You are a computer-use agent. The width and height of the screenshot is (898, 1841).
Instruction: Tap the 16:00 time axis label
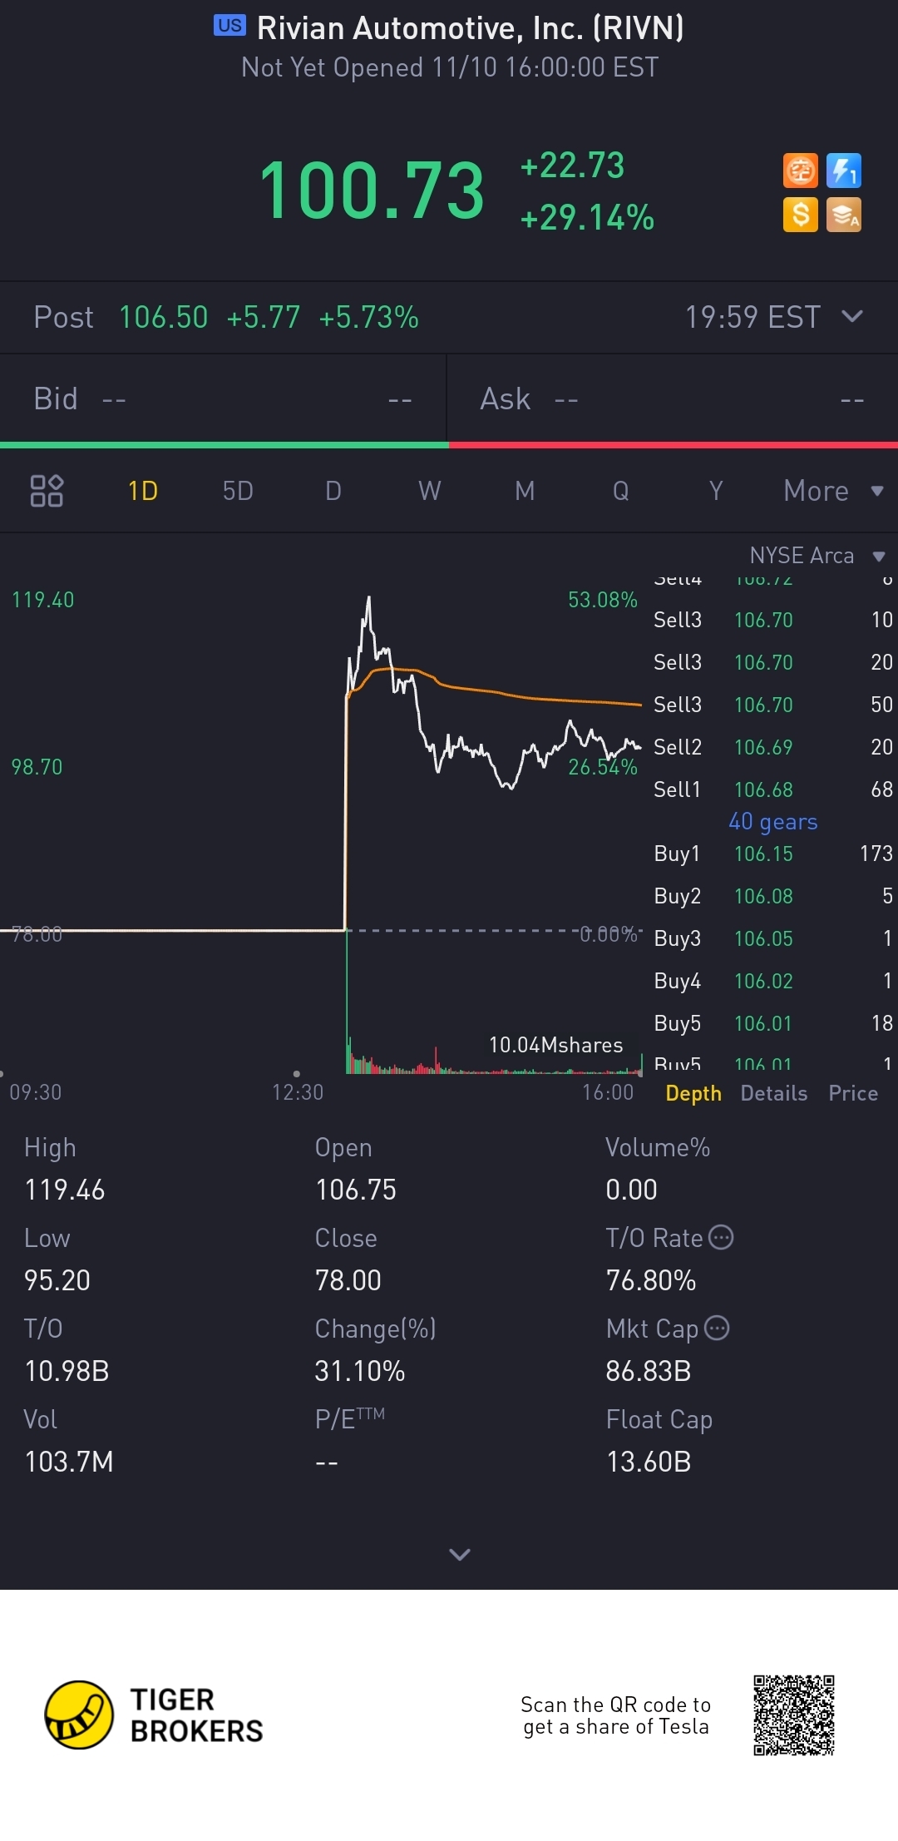(608, 1092)
